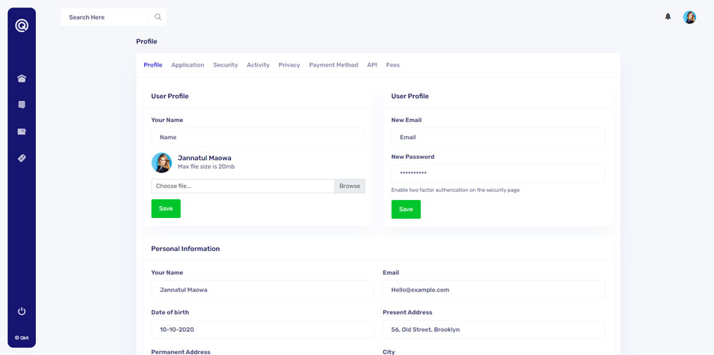
Task: Open the user avatar in top bar
Action: 689,17
